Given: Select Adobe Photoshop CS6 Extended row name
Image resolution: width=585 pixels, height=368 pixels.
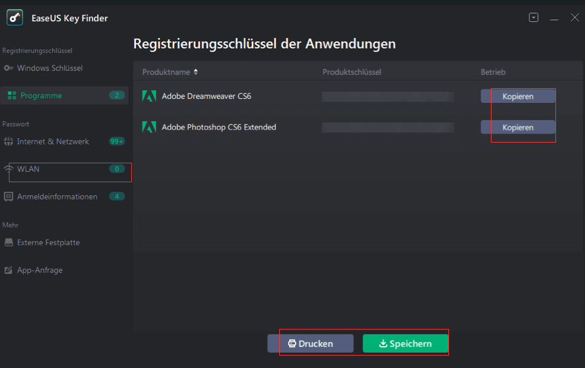Looking at the screenshot, I should click(x=219, y=127).
